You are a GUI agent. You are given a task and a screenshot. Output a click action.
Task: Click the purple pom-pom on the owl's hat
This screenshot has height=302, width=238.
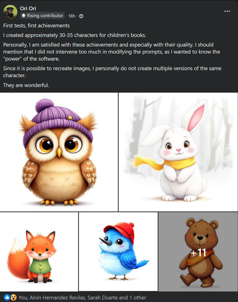[45, 106]
